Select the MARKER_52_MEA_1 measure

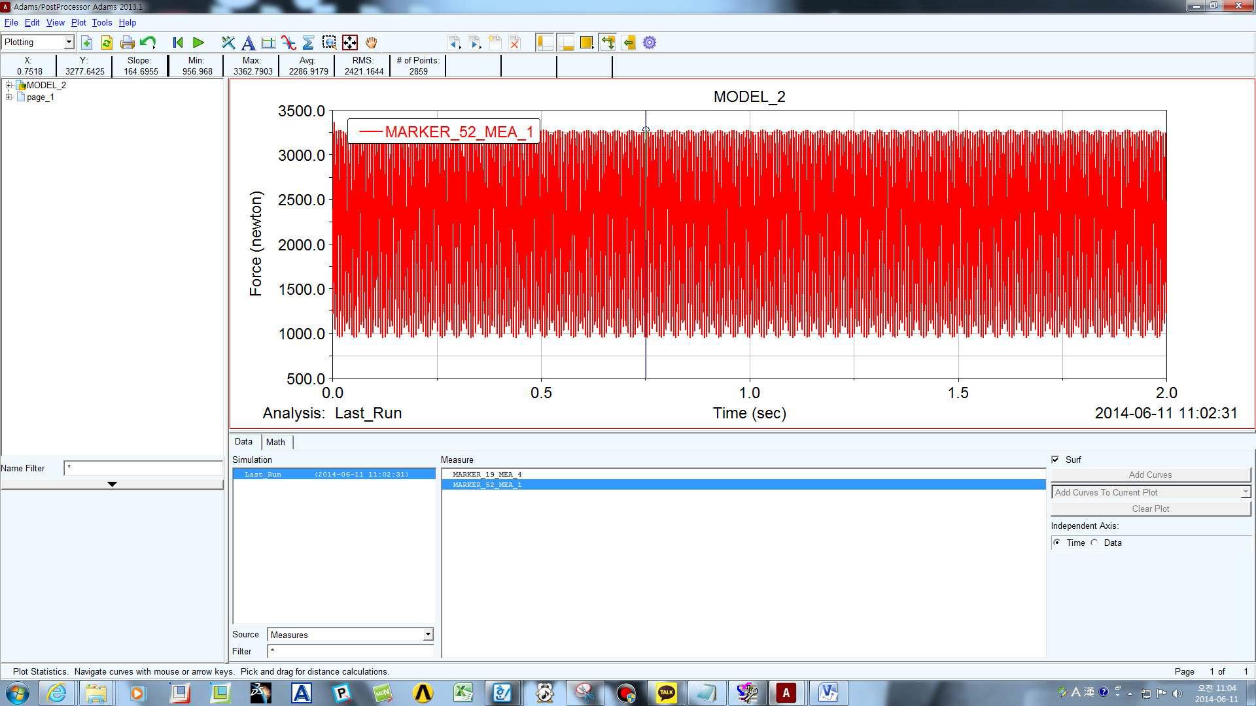[x=744, y=484]
